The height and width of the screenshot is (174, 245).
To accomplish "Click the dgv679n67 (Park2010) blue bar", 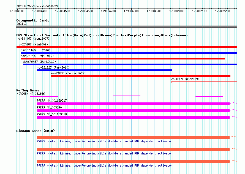I will tap(130, 64).
